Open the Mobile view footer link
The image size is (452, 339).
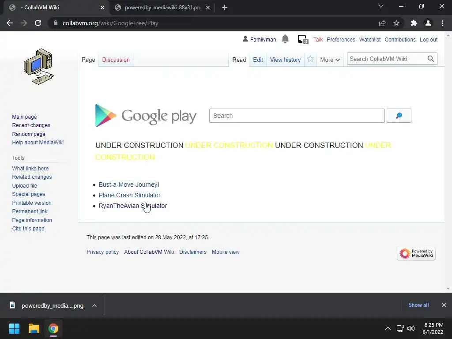coord(226,252)
